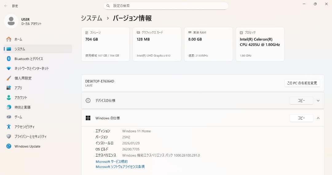Click the アカウント person icon

9,97
